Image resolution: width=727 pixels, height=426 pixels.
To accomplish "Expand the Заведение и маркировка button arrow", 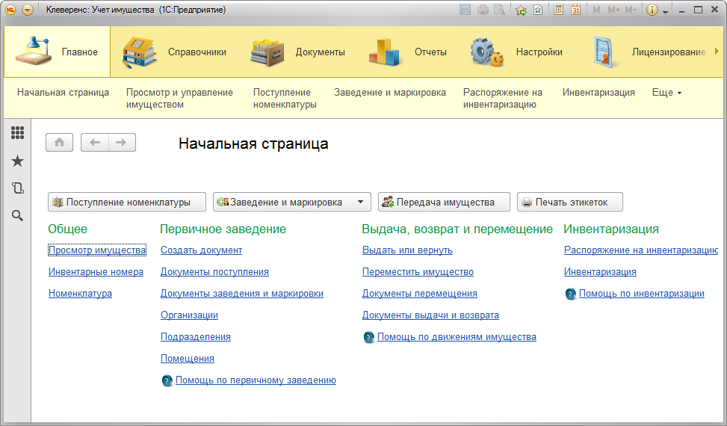I will 361,202.
